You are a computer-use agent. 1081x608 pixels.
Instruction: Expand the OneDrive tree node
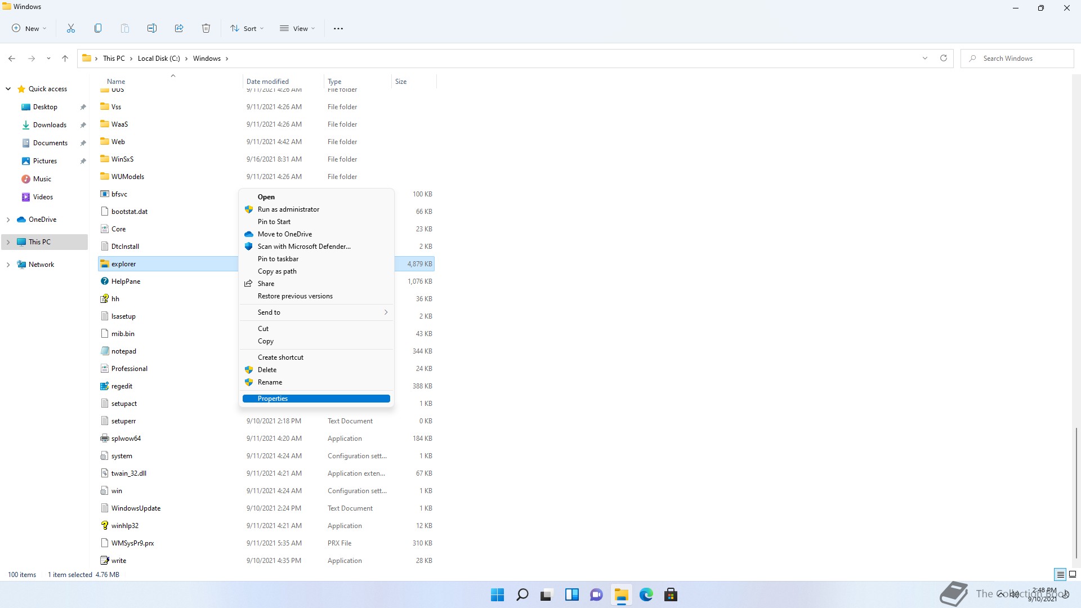coord(8,220)
